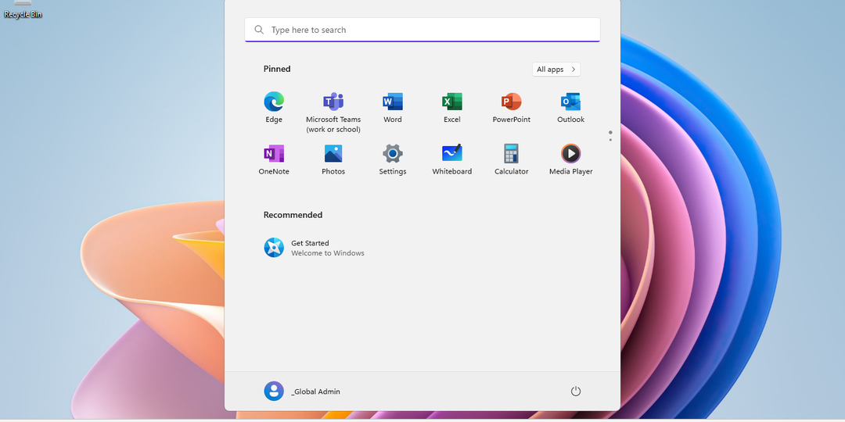Open the Get Started recommended item
Image resolution: width=845 pixels, height=422 pixels.
(x=315, y=248)
